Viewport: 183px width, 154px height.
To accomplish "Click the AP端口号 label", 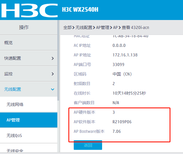I will (82, 64).
